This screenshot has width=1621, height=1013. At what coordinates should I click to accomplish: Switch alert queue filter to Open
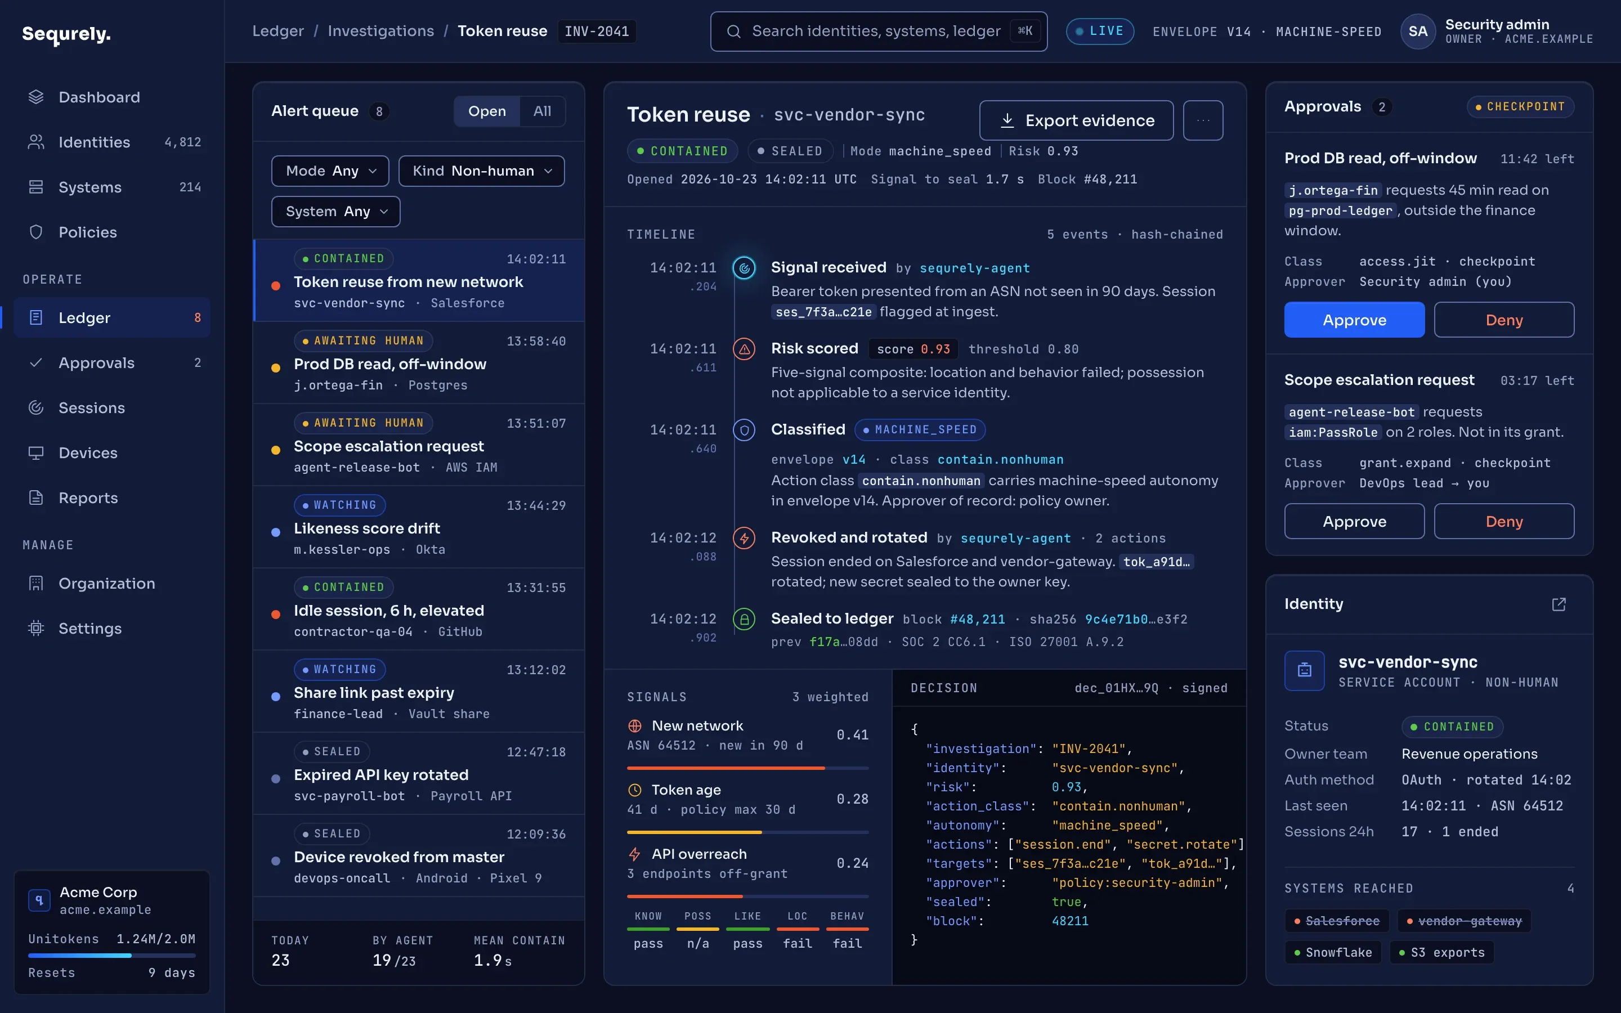pos(487,111)
